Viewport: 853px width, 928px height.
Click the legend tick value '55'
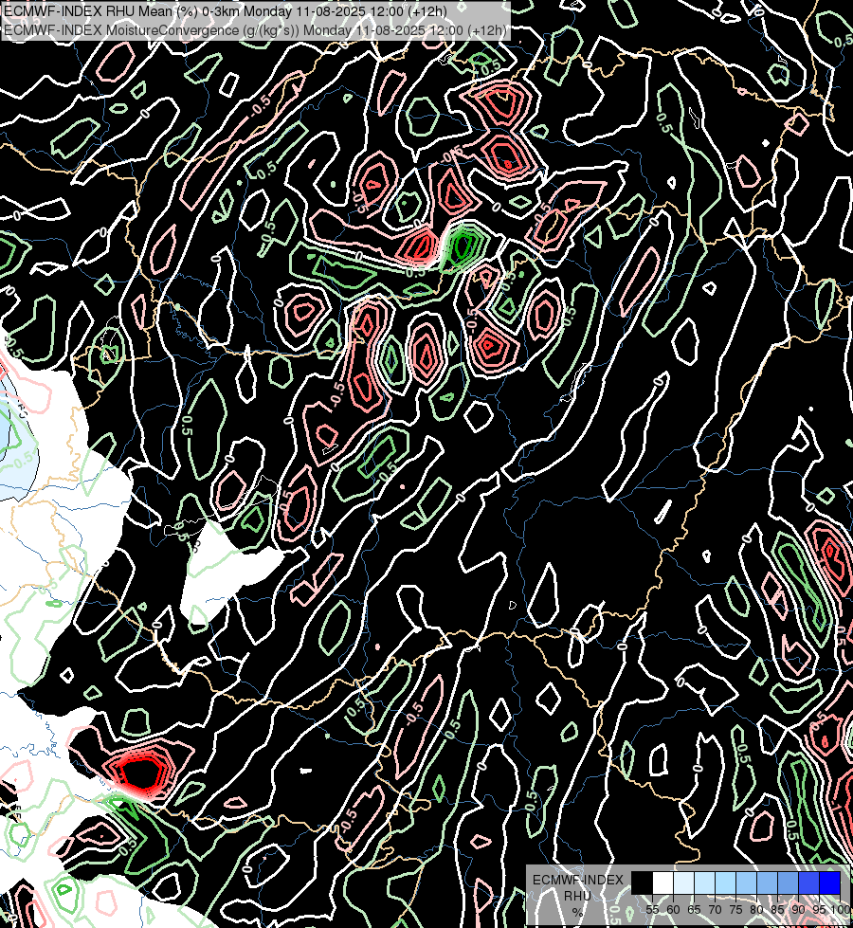pyautogui.click(x=652, y=910)
